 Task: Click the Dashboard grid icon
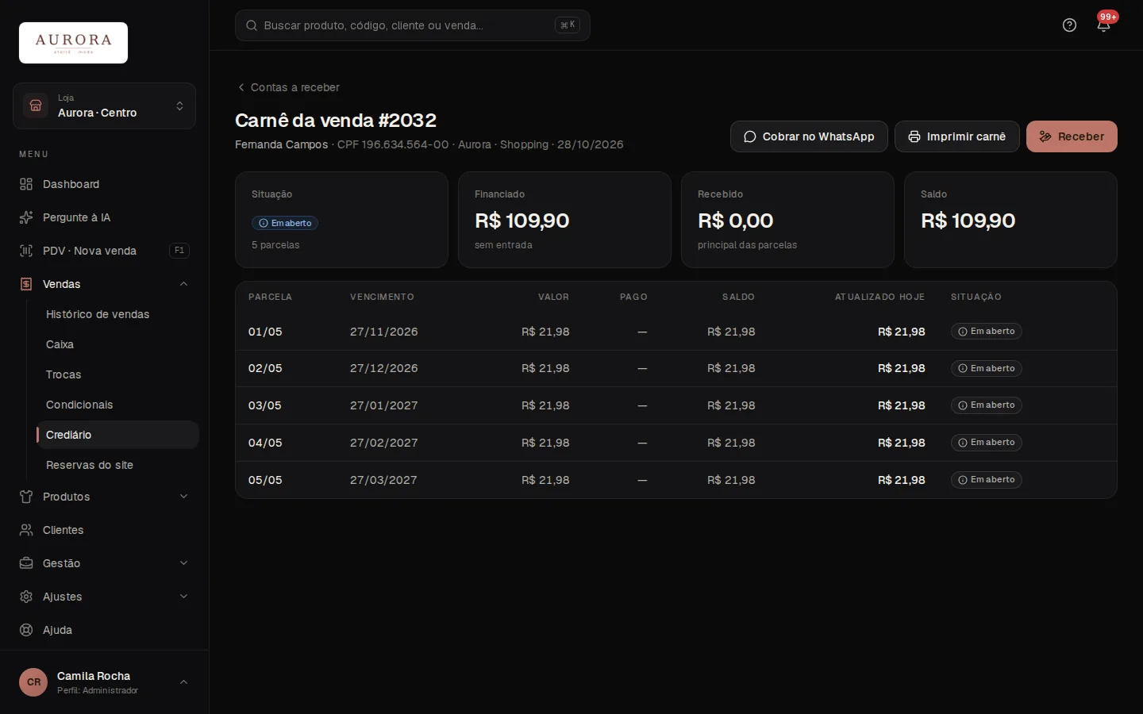pos(26,184)
